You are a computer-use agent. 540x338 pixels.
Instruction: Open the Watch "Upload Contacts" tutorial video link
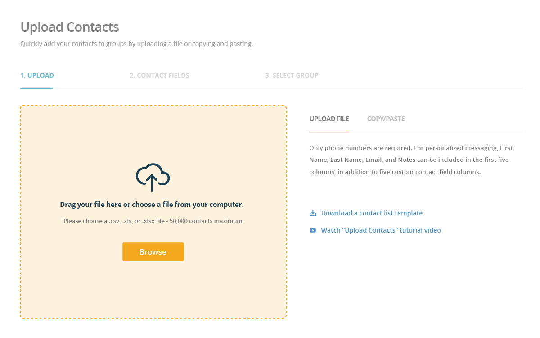tap(381, 230)
